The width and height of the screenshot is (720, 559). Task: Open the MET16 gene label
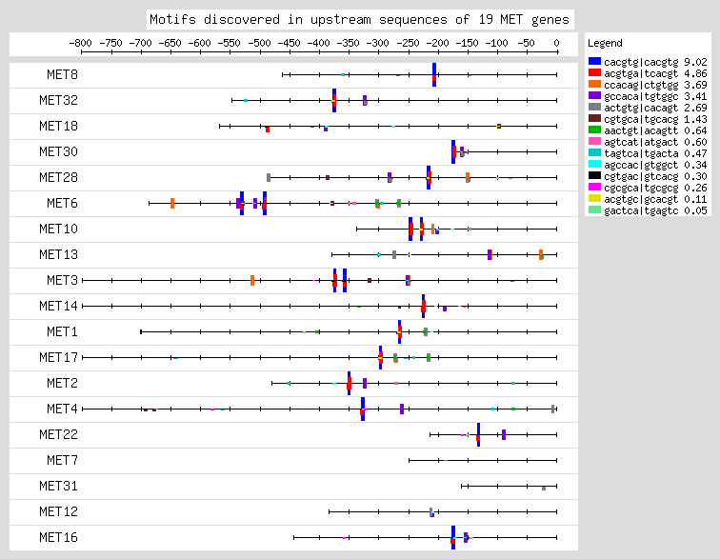[59, 537]
